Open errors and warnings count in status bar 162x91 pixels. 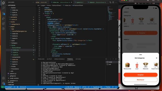[x=23, y=87]
